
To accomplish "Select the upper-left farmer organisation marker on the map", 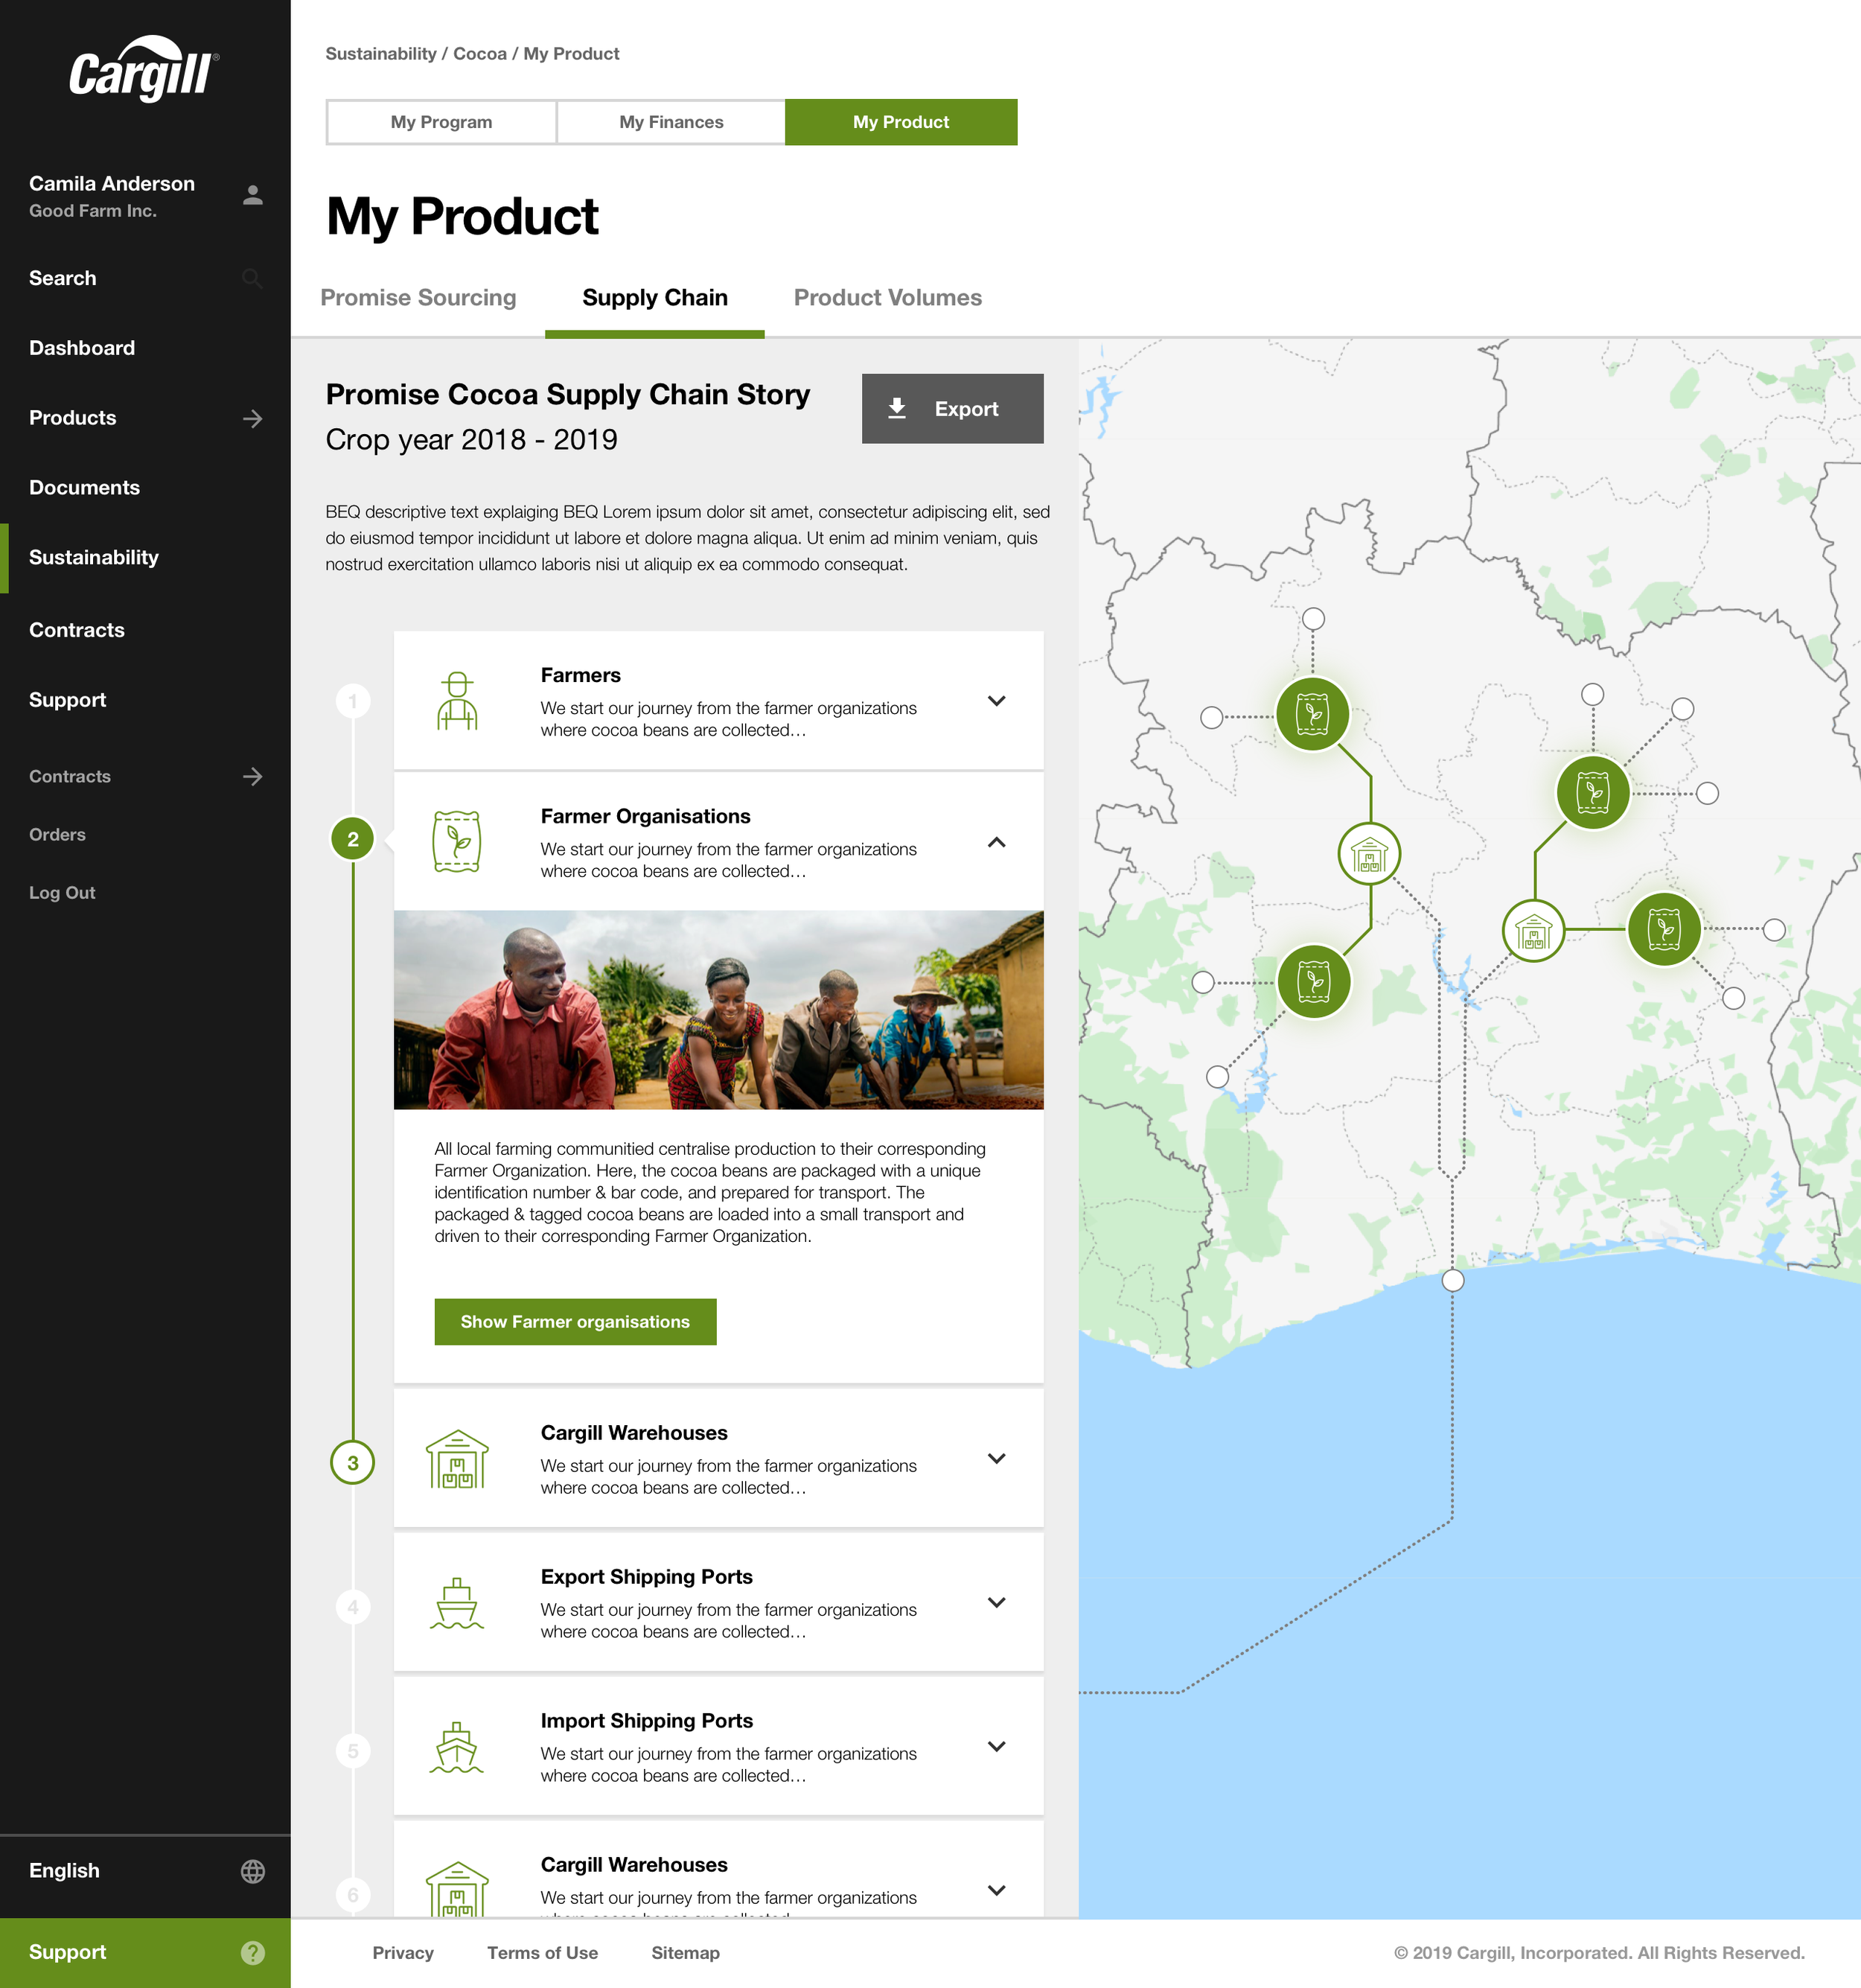I will [1313, 714].
